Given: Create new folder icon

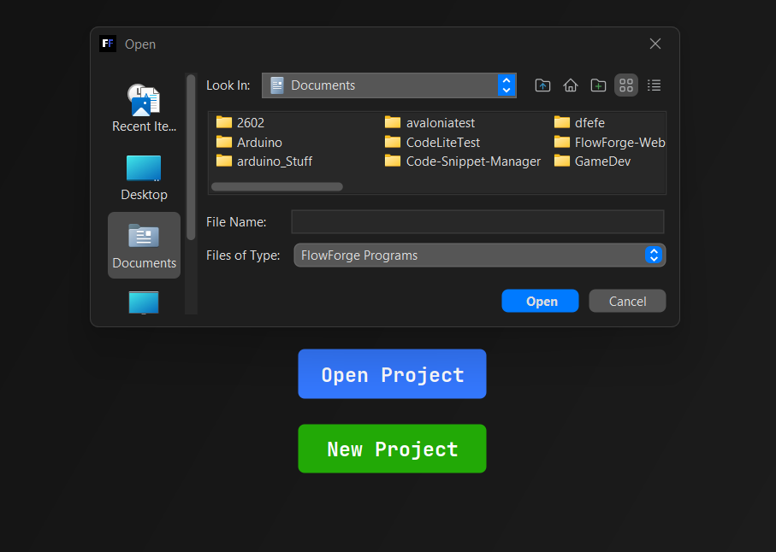Looking at the screenshot, I should 598,85.
